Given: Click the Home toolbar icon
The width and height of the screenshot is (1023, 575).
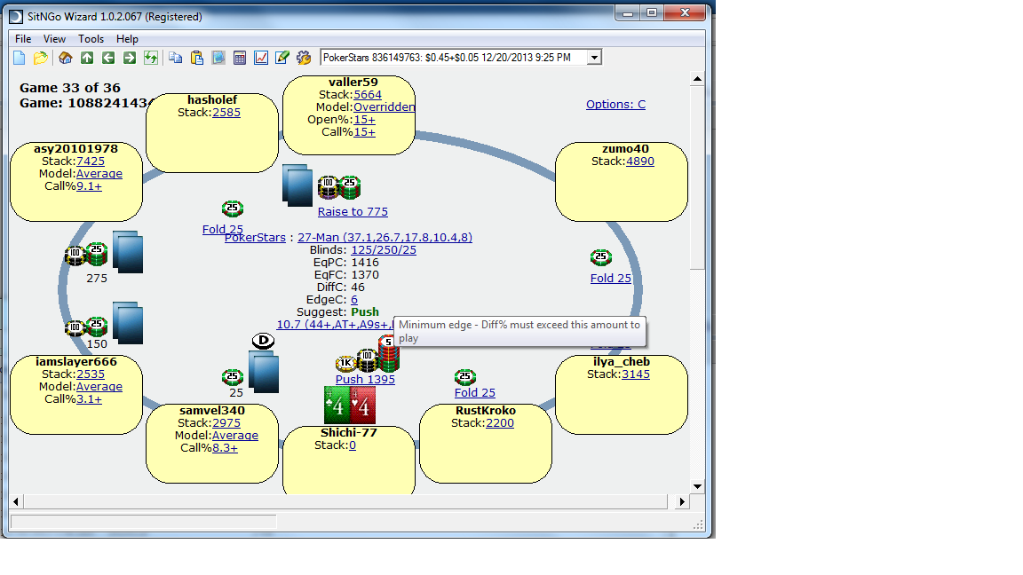Looking at the screenshot, I should (x=65, y=58).
